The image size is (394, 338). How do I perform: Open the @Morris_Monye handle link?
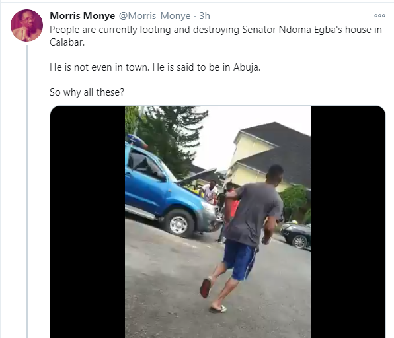click(155, 16)
